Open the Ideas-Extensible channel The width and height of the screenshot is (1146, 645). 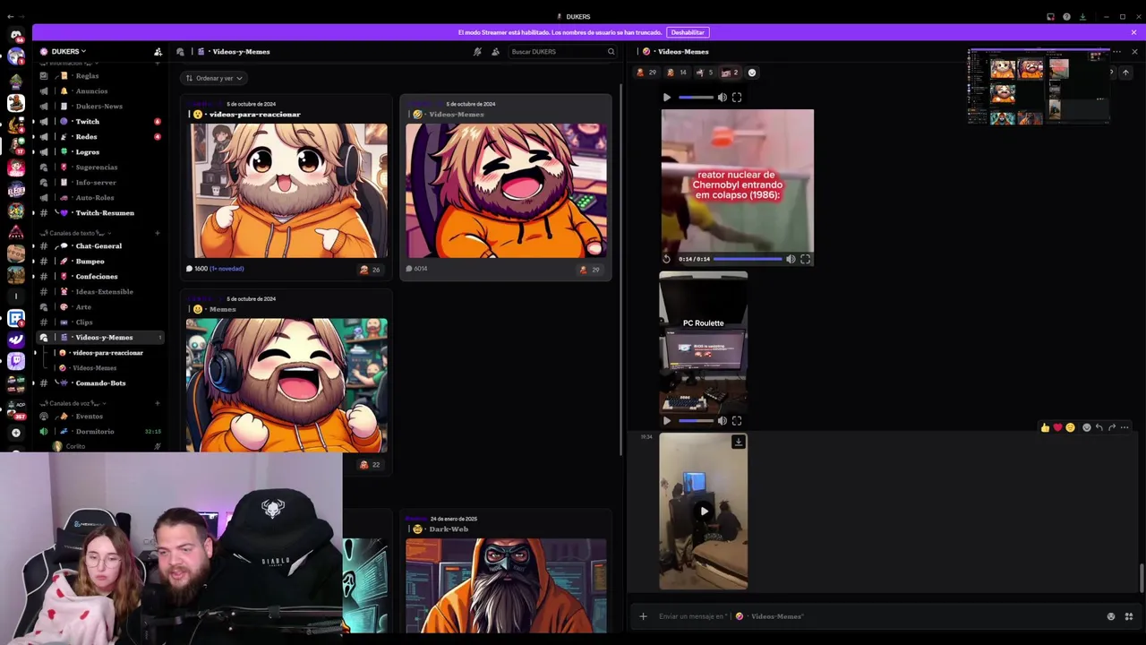[104, 292]
